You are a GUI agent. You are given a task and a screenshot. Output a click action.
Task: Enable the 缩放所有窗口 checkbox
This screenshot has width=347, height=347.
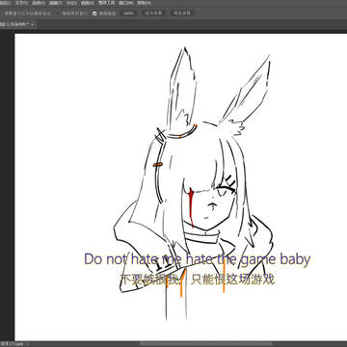click(x=58, y=13)
